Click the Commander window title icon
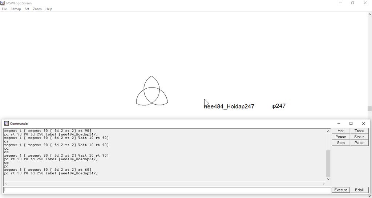Screen dimensions: 372x198 [7, 124]
